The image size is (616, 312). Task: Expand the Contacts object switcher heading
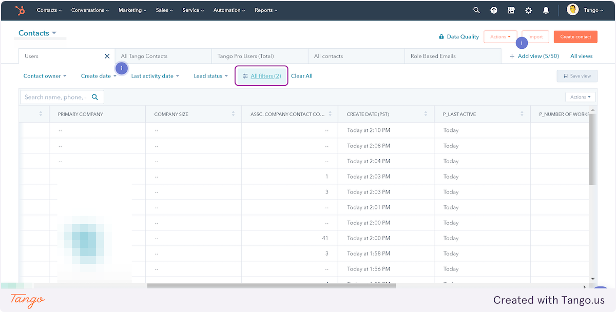[x=37, y=33]
